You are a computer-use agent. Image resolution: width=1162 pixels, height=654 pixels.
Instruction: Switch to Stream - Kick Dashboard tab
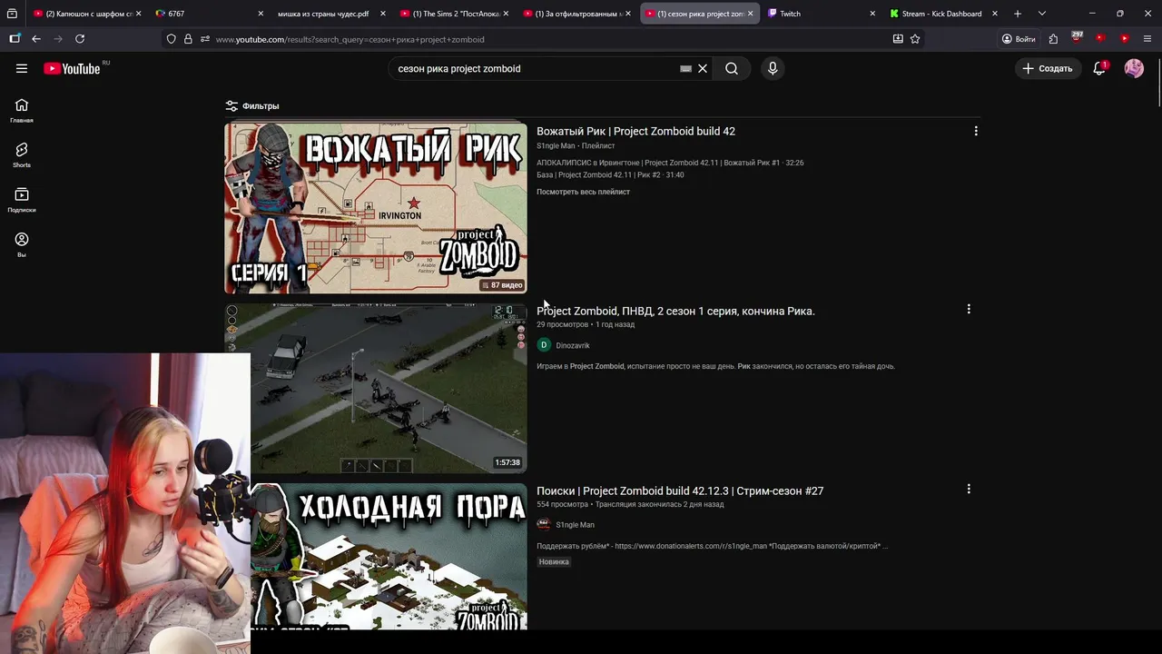point(944,14)
